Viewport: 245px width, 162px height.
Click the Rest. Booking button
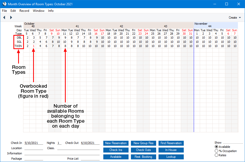[144, 157]
